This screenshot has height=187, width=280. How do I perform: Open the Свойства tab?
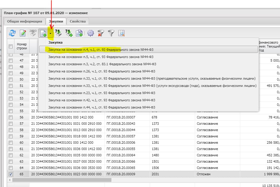coord(78,21)
